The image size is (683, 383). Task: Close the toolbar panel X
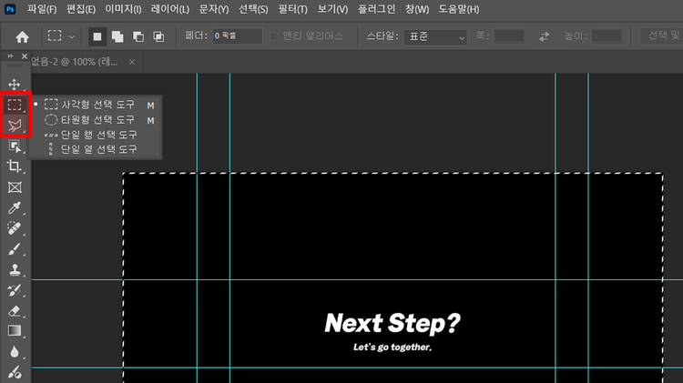[x=25, y=56]
